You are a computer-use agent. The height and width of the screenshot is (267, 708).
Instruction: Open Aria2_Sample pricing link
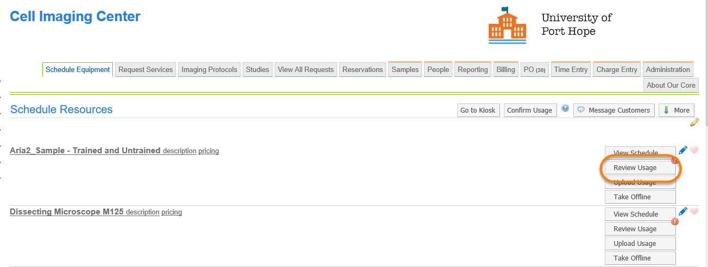click(x=208, y=151)
